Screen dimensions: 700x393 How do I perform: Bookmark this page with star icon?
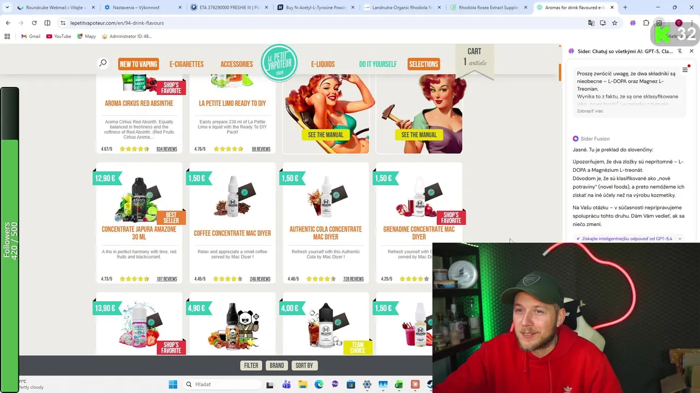coord(615,23)
